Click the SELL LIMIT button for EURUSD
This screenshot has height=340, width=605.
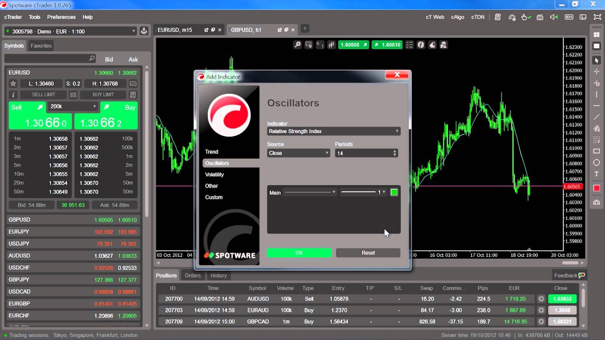[43, 95]
